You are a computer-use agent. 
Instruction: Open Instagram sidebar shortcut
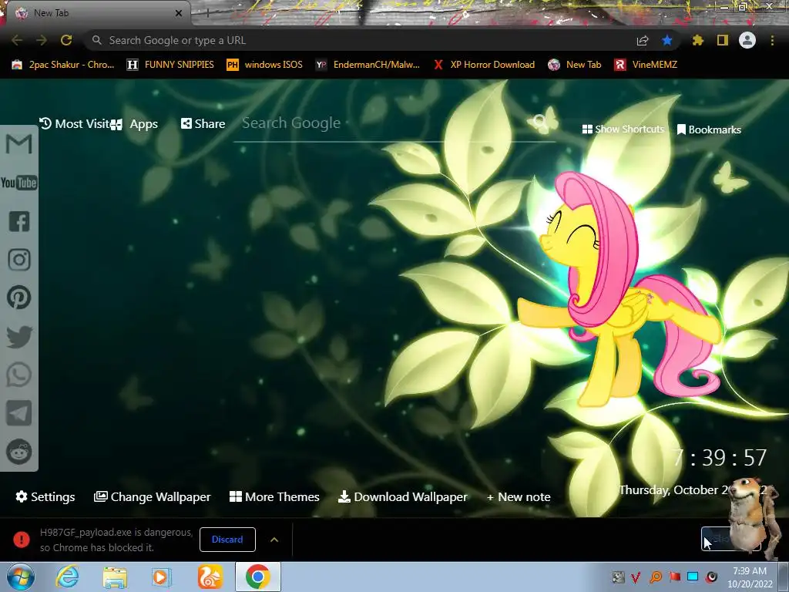pos(19,260)
